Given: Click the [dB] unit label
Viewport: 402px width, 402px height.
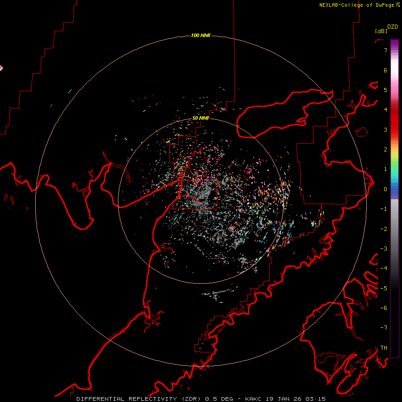Looking at the screenshot, I should (381, 31).
